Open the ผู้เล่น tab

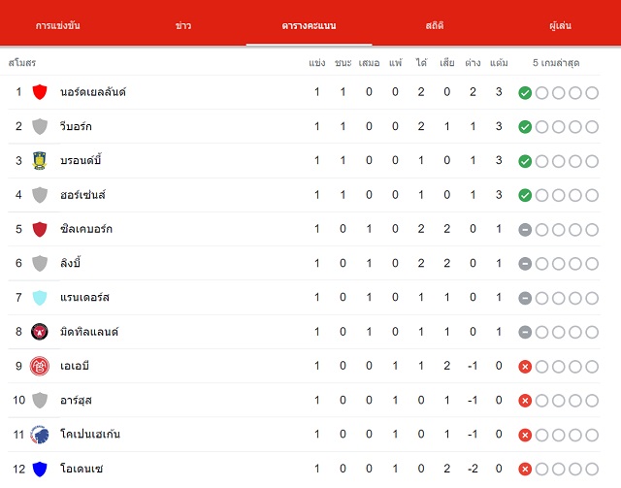(x=560, y=26)
